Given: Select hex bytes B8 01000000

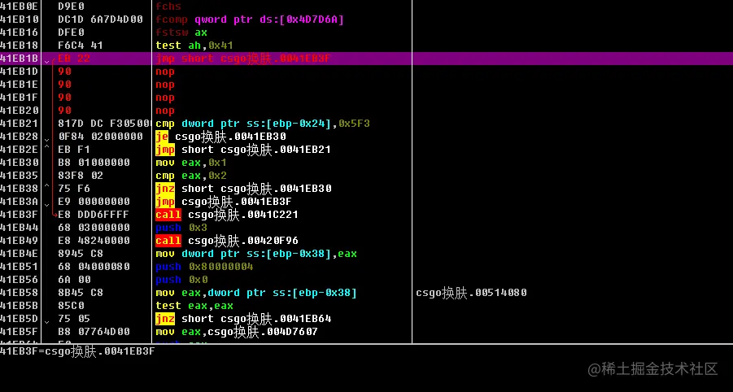Looking at the screenshot, I should (94, 163).
